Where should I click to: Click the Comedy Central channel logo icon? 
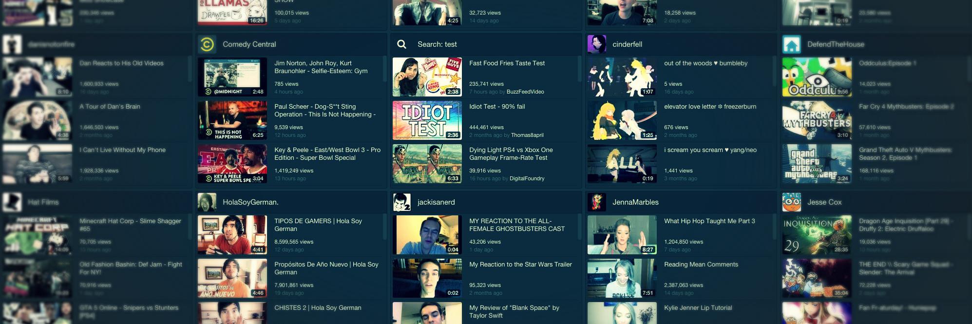(x=207, y=44)
